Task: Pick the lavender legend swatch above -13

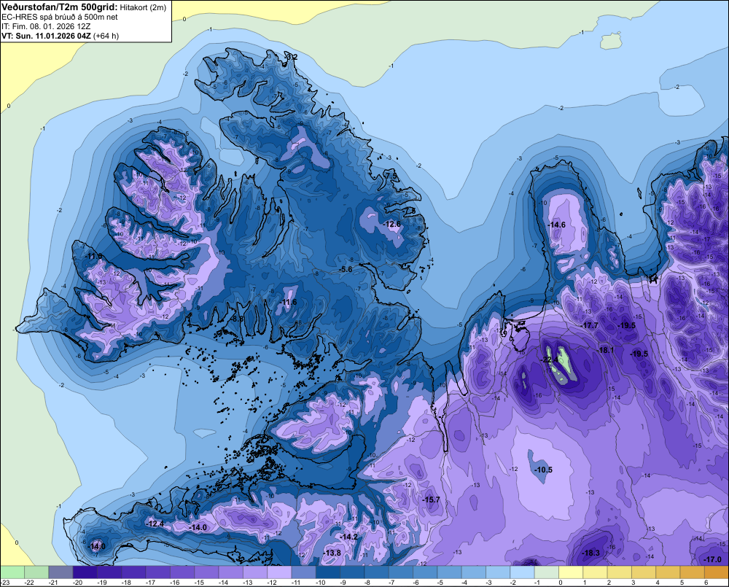Action: click(x=254, y=572)
